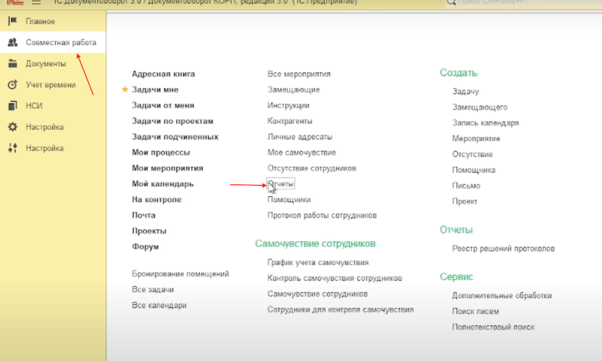Open the Отчеты link in the middle column
The width and height of the screenshot is (602, 361).
tap(280, 184)
